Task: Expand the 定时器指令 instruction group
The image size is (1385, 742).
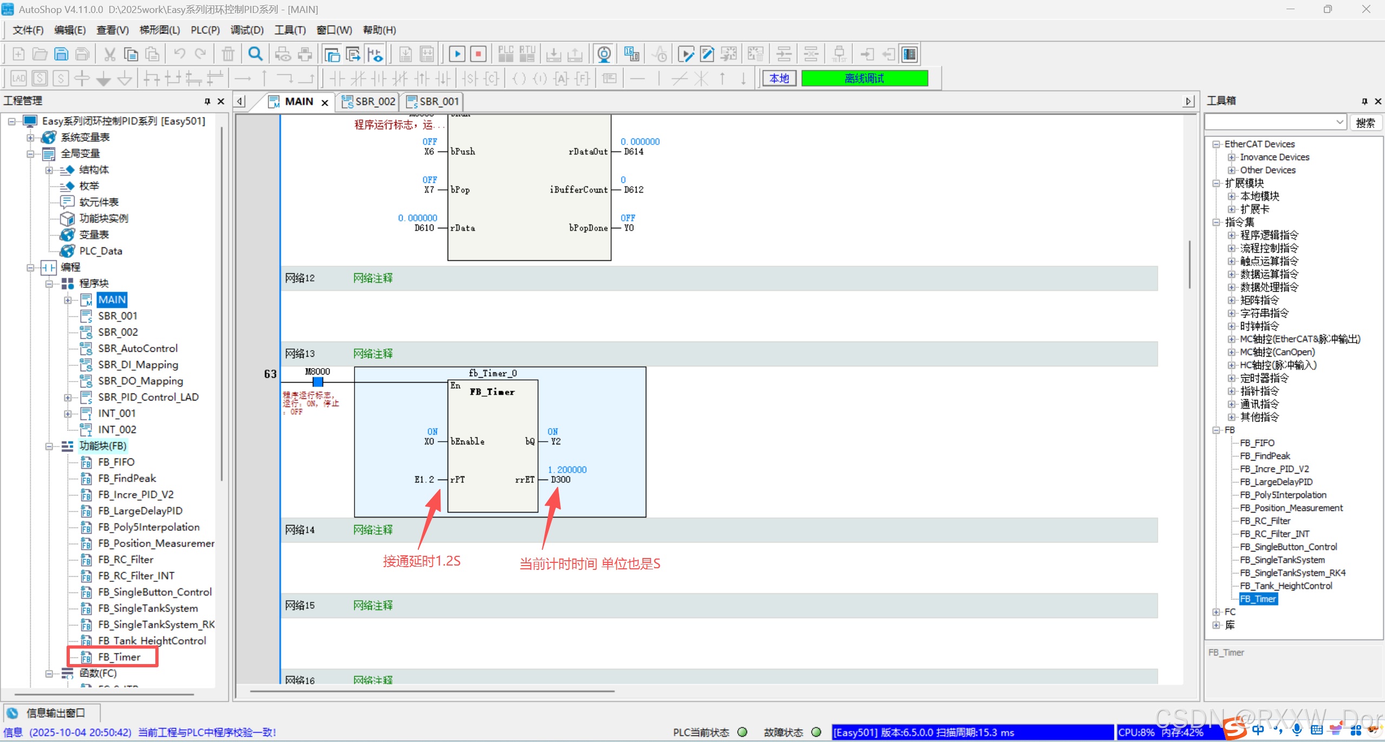Action: point(1231,378)
